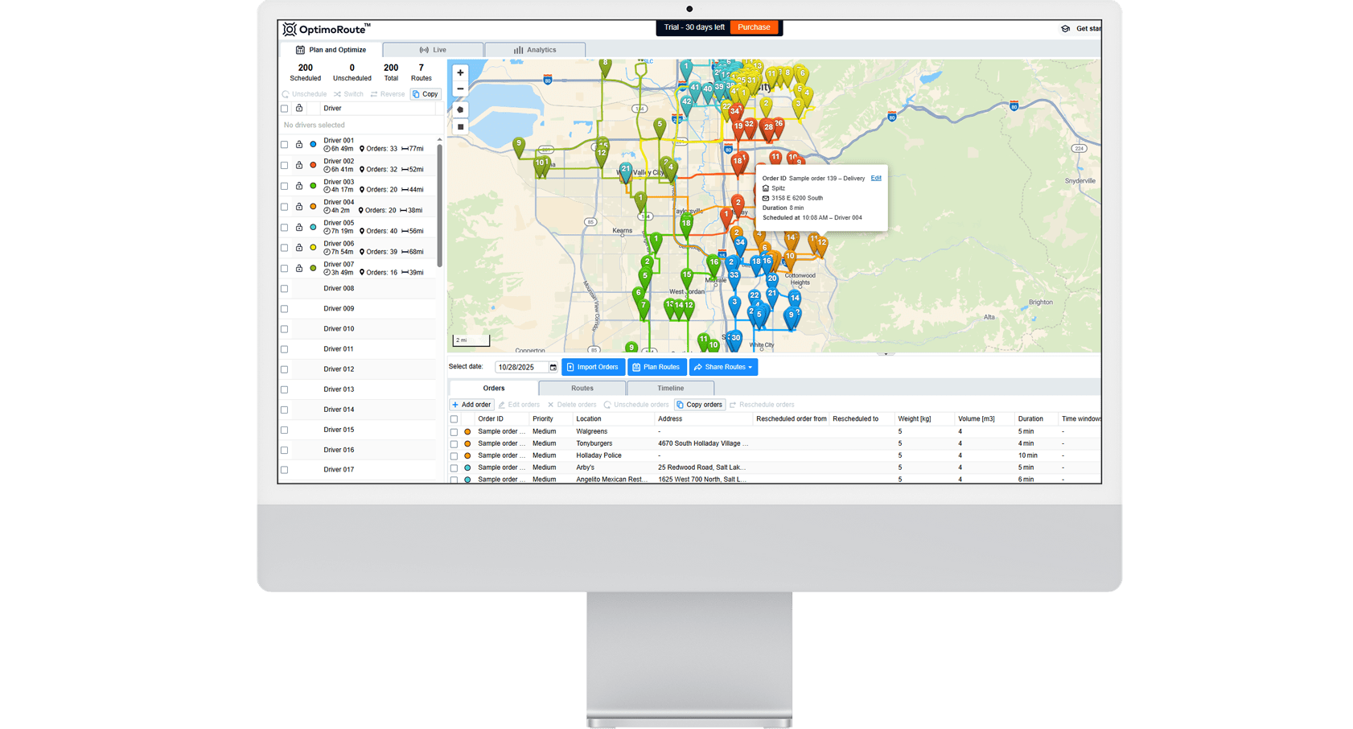The image size is (1353, 729).
Task: Check the Walgreens order row checkbox
Action: [x=454, y=432]
